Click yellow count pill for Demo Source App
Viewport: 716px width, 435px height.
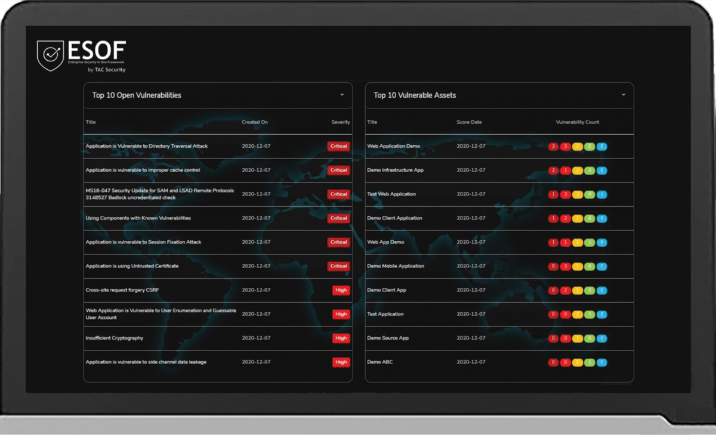578,338
